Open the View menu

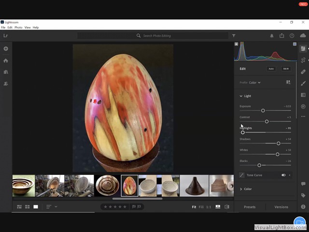[28, 28]
